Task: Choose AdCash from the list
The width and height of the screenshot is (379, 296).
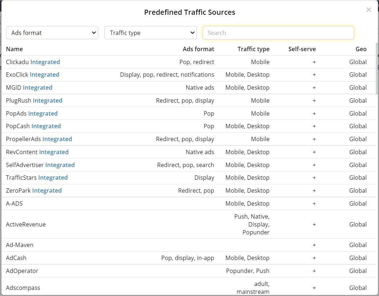Action: coord(16,258)
